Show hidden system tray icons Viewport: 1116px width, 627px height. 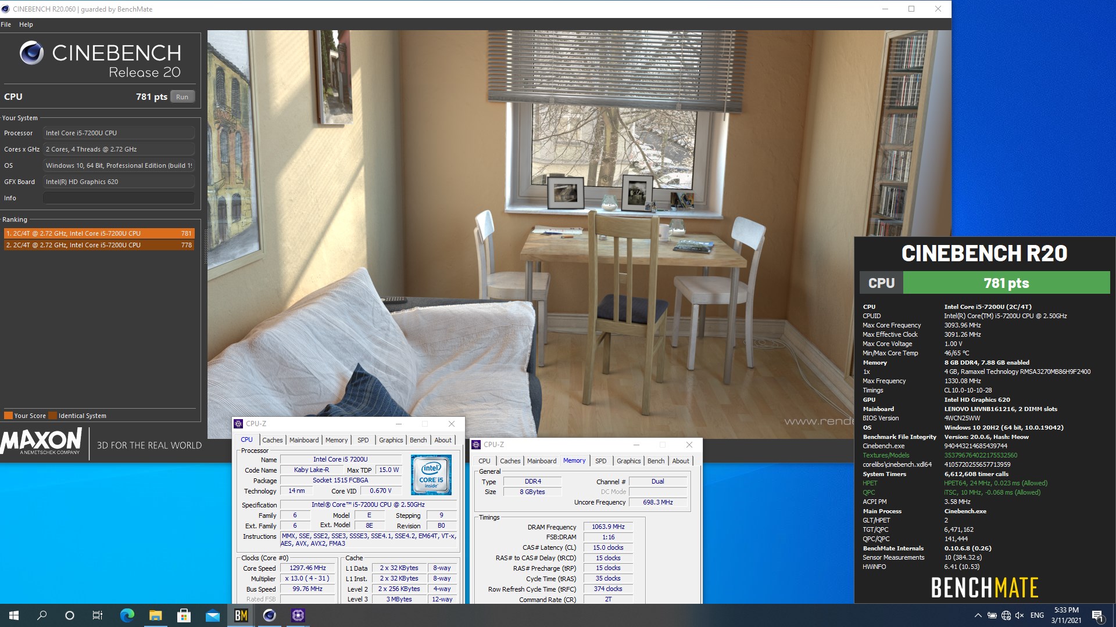click(x=978, y=615)
